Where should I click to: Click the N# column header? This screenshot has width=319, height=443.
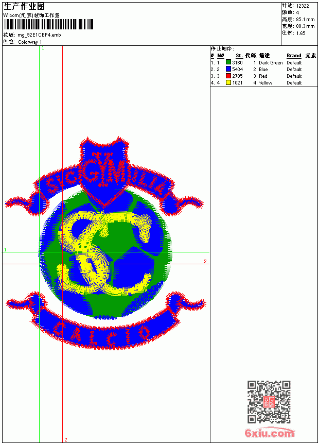click(221, 56)
